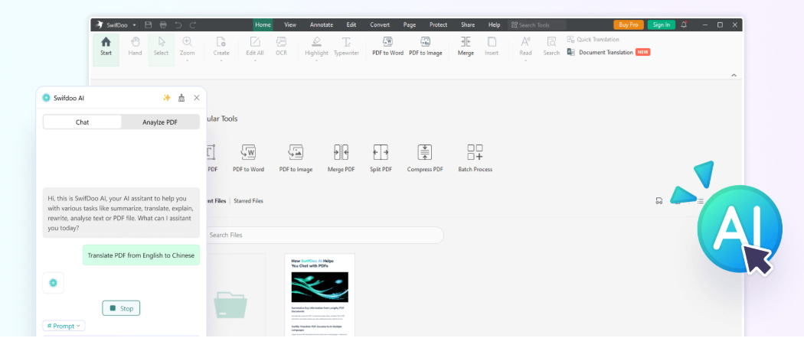The width and height of the screenshot is (804, 338).
Task: Click the Search Tools box
Action: click(538, 24)
